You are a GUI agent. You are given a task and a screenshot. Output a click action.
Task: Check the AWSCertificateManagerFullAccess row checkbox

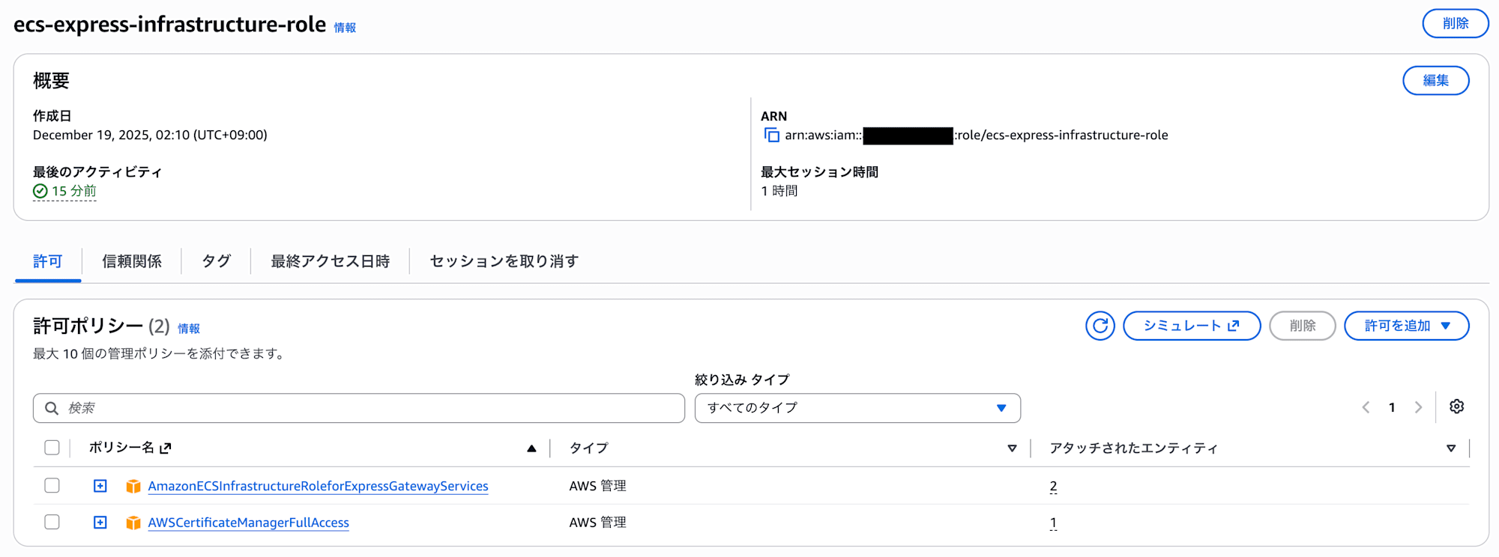[x=52, y=522]
